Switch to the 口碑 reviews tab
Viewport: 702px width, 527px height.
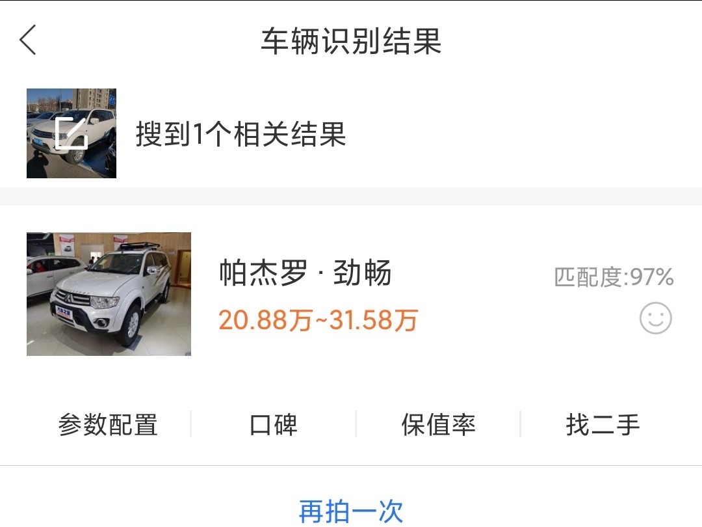pyautogui.click(x=273, y=424)
